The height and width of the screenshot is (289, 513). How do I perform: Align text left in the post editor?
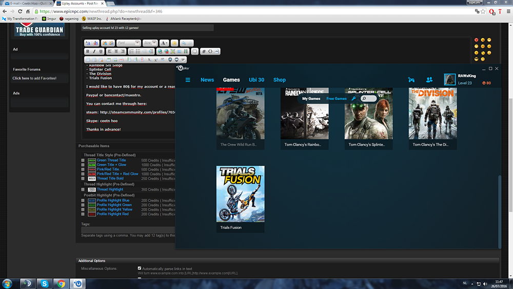[110, 51]
